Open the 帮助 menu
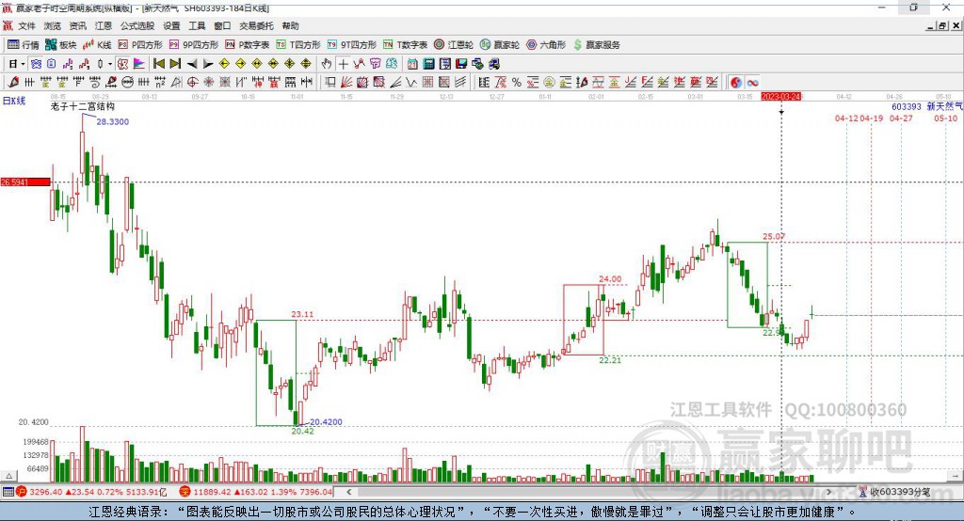The height and width of the screenshot is (521, 964). [290, 25]
